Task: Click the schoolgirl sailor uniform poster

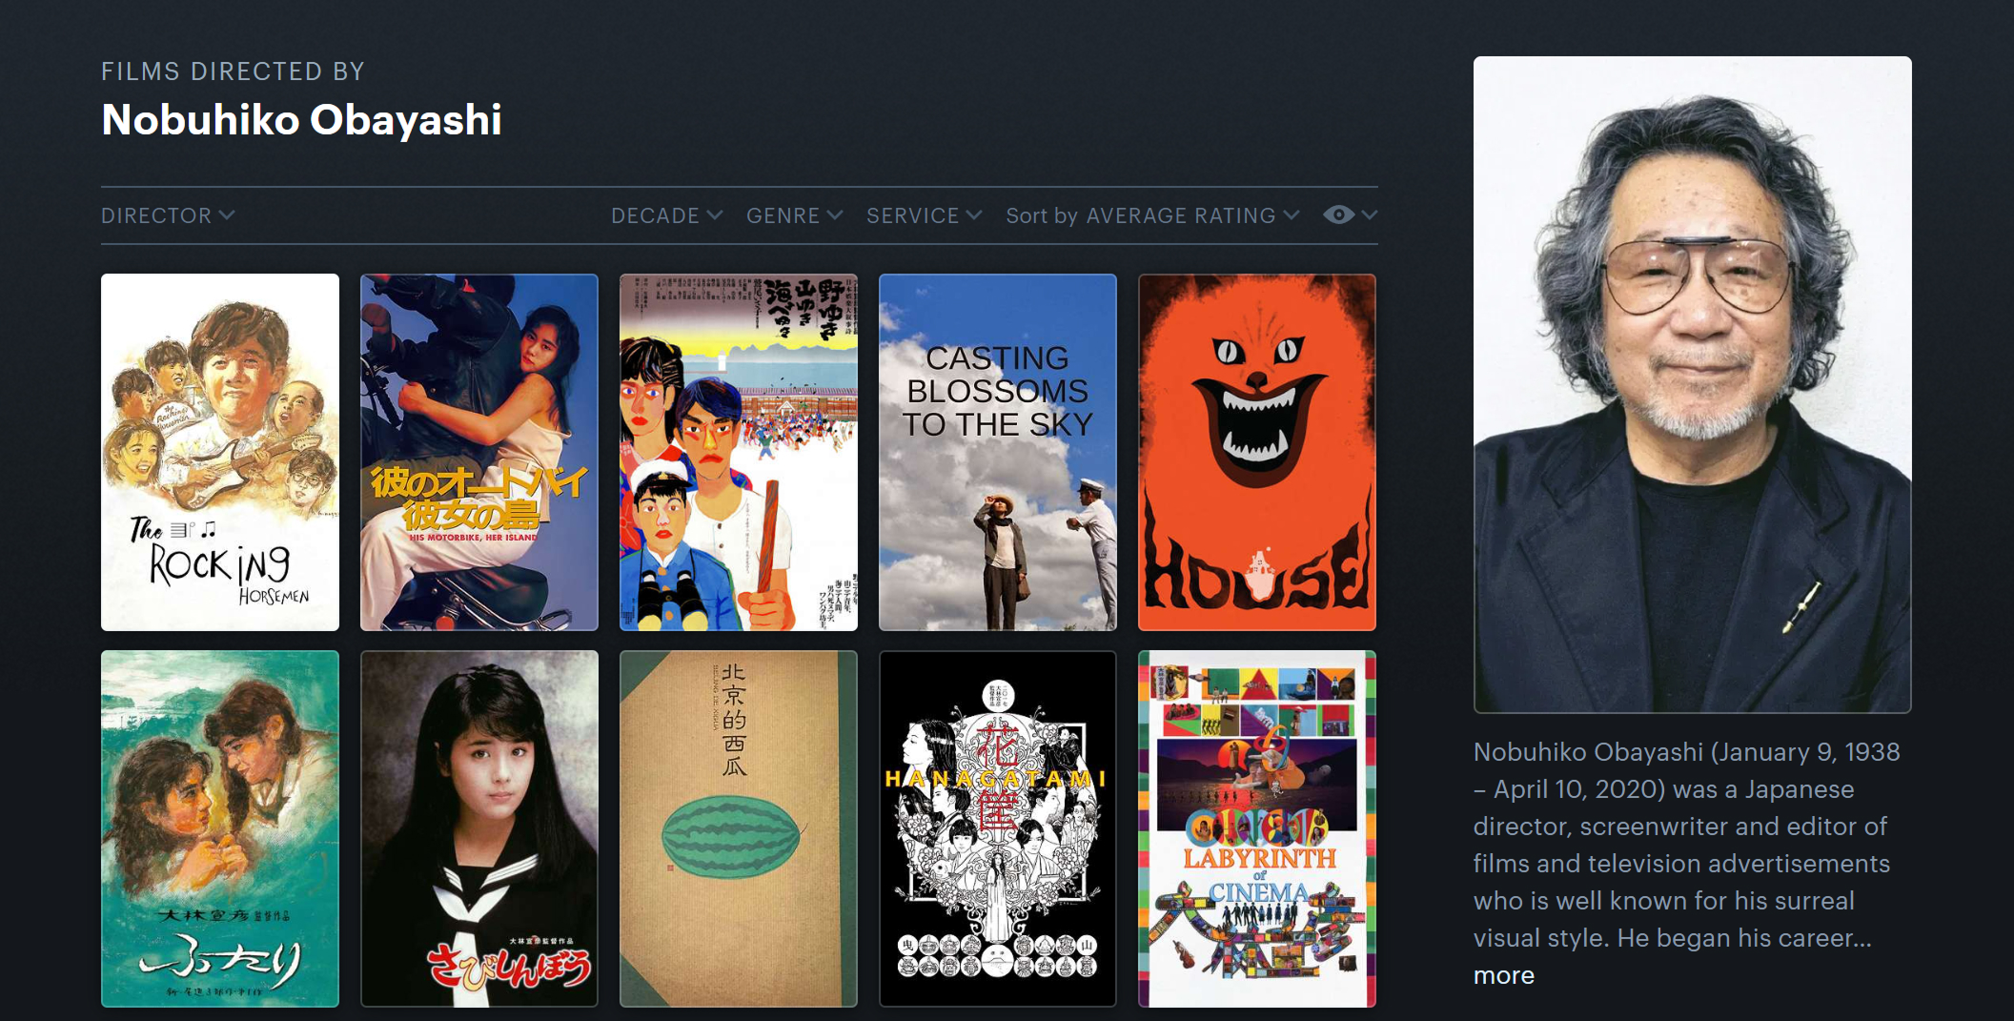Action: pos(479,828)
